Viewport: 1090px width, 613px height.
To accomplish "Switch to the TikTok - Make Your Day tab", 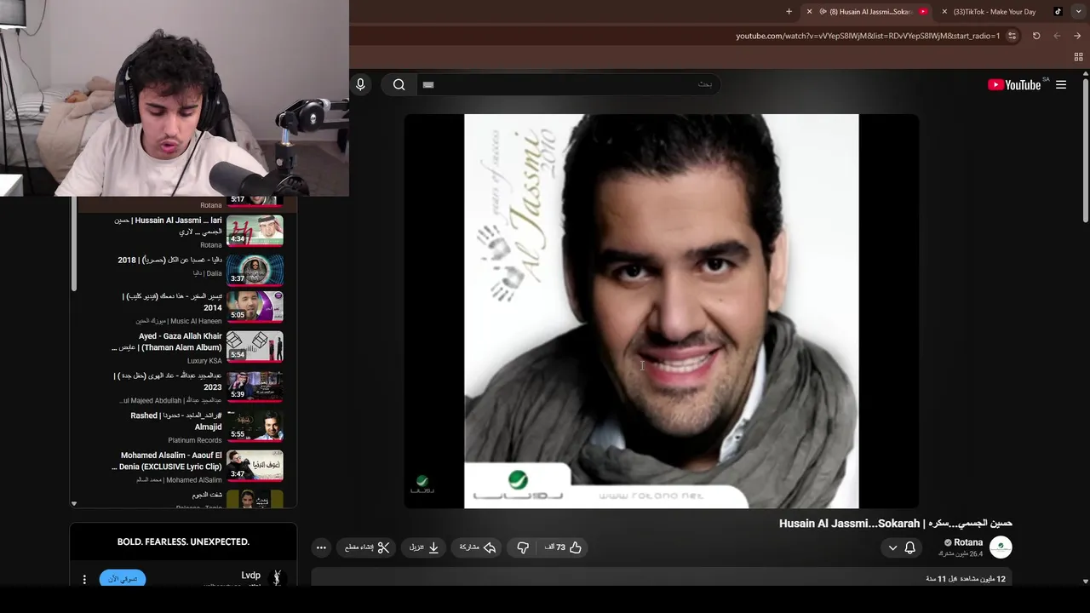I will tap(1001, 12).
